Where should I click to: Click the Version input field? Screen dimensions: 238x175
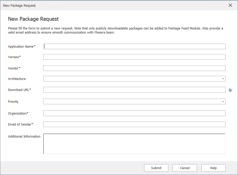click(x=134, y=57)
